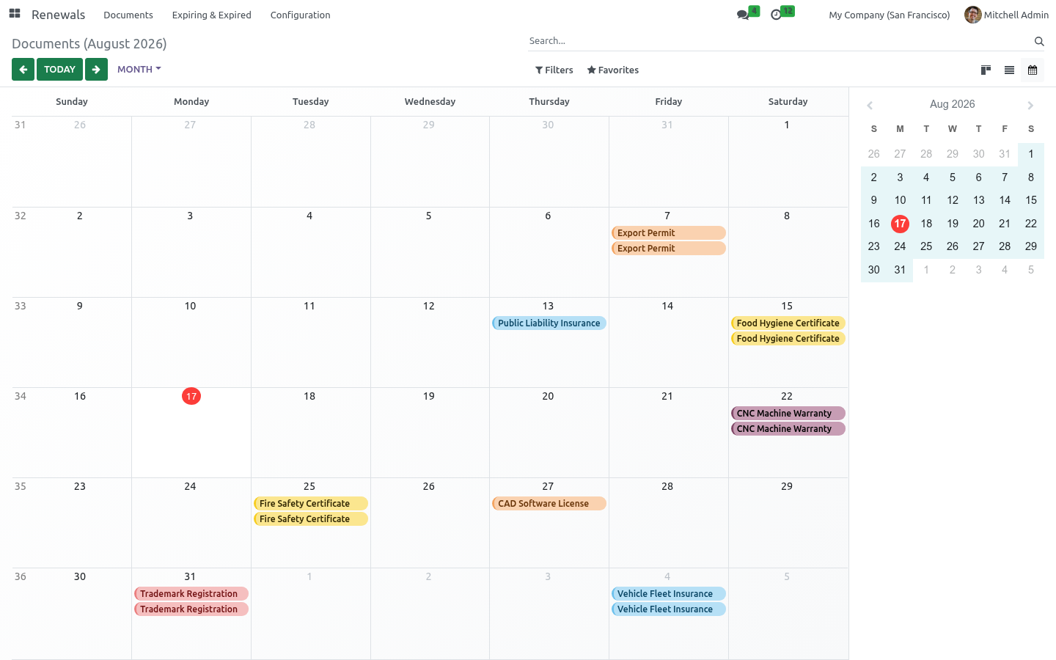1056x660 pixels.
Task: Open the Favorites dropdown
Action: [613, 70]
